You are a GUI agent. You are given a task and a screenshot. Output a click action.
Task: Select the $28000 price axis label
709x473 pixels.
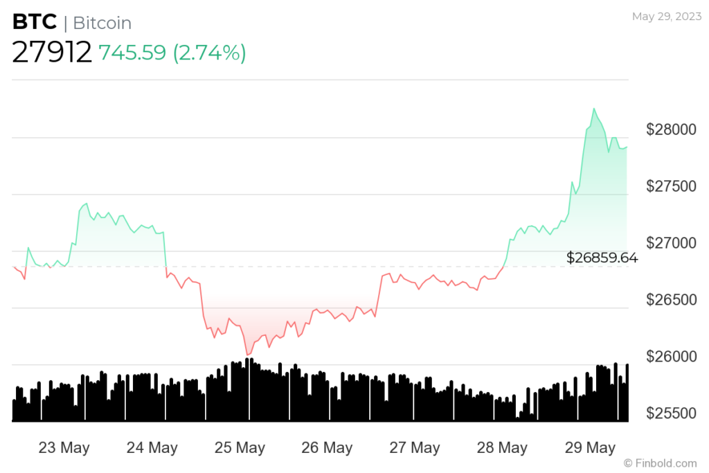tap(672, 130)
